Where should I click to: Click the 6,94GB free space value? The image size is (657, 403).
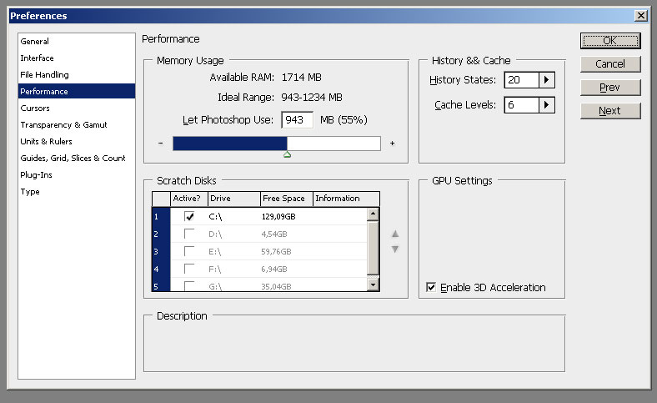274,270
